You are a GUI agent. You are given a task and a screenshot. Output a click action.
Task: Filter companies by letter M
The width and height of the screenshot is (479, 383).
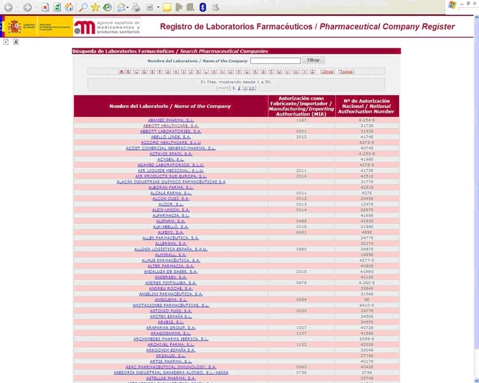(214, 71)
